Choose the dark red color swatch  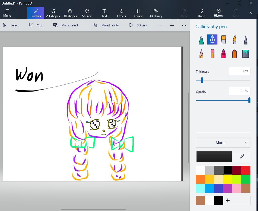237,170
